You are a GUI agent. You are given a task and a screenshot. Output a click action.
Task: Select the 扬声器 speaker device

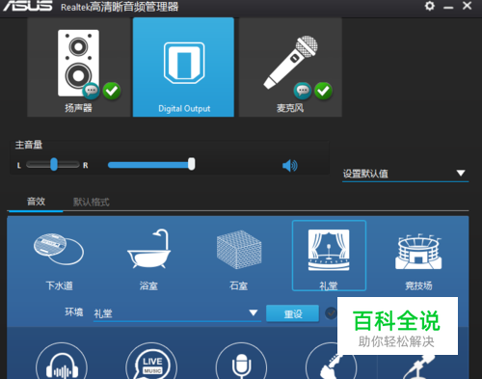click(79, 68)
